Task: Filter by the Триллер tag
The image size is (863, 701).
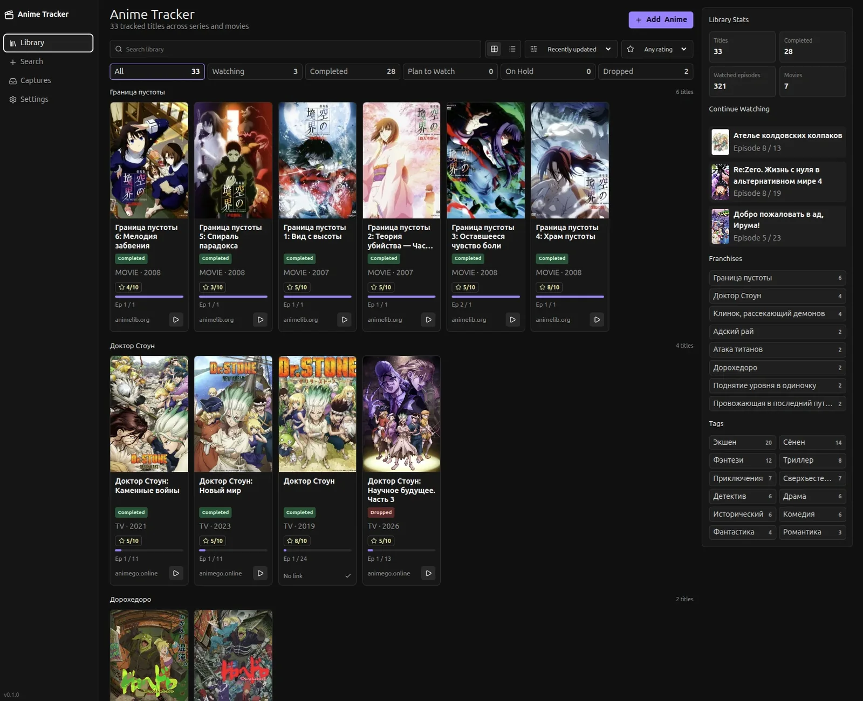Action: (x=812, y=461)
